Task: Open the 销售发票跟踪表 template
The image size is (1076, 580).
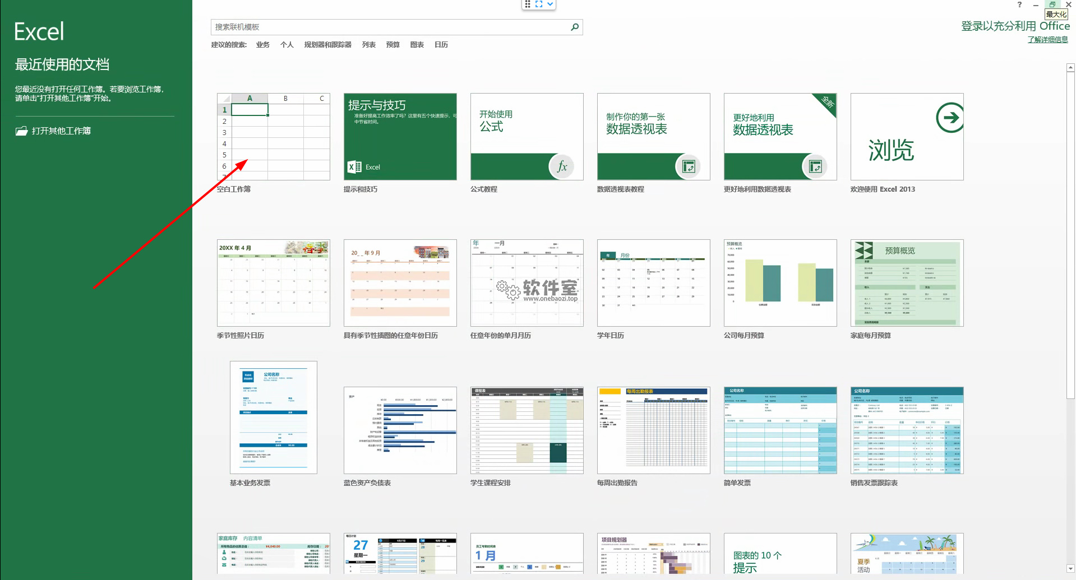Action: pyautogui.click(x=907, y=430)
